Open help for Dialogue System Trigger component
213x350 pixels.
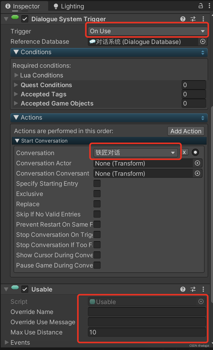pos(183,19)
